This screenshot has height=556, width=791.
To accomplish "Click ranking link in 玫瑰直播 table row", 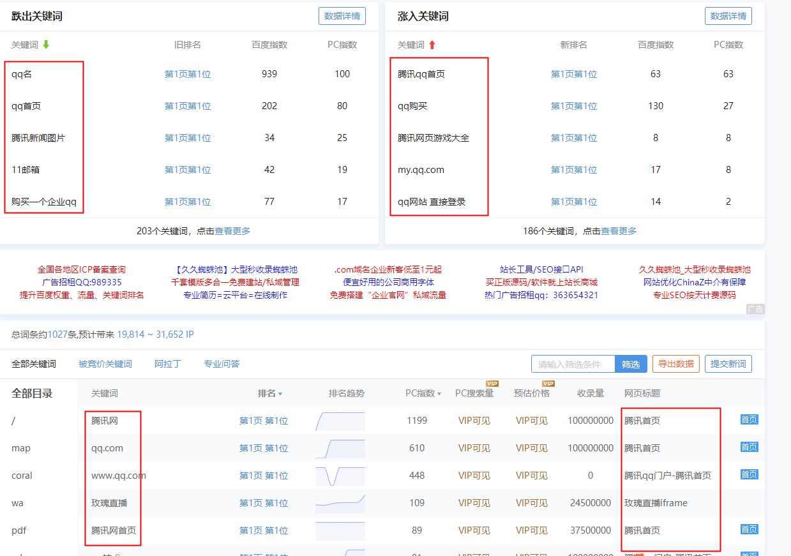I will (264, 503).
